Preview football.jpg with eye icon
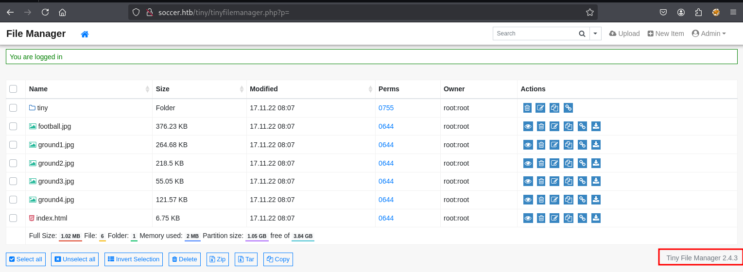This screenshot has height=272, width=743. [x=528, y=126]
